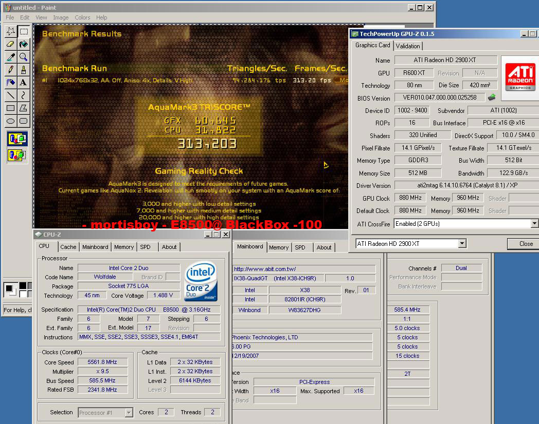The image size is (539, 424).
Task: Select the black color swatch in Paint
Action: pyautogui.click(x=23, y=285)
